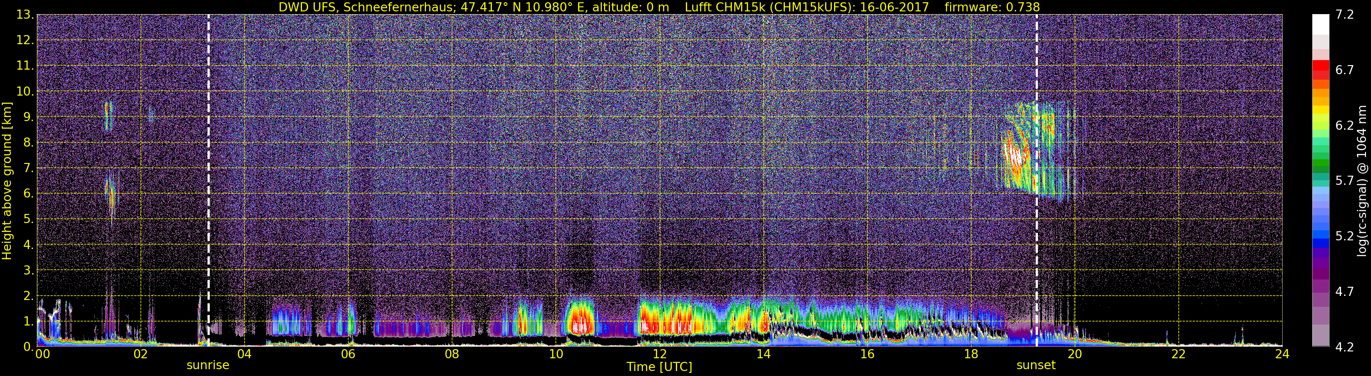The width and height of the screenshot is (1371, 376).
Task: Click the 'Time [UTC]' axis label
Action: [x=659, y=367]
